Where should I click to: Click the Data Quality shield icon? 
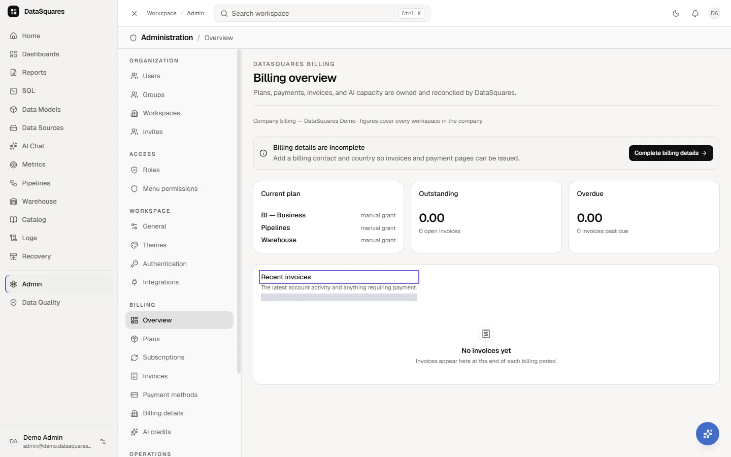(x=14, y=303)
